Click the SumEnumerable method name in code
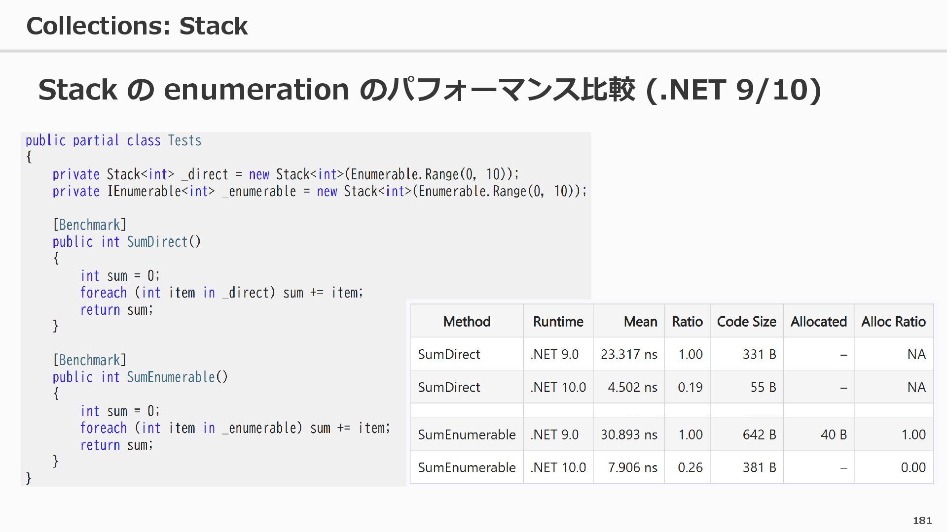 tap(171, 377)
